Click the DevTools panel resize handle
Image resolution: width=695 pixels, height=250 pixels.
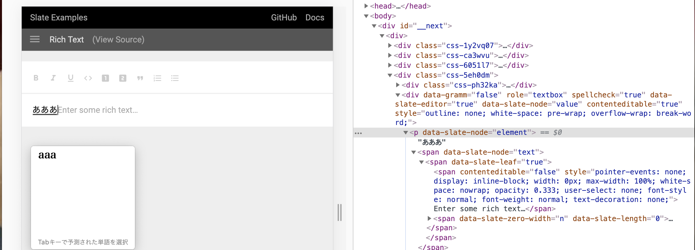point(340,213)
